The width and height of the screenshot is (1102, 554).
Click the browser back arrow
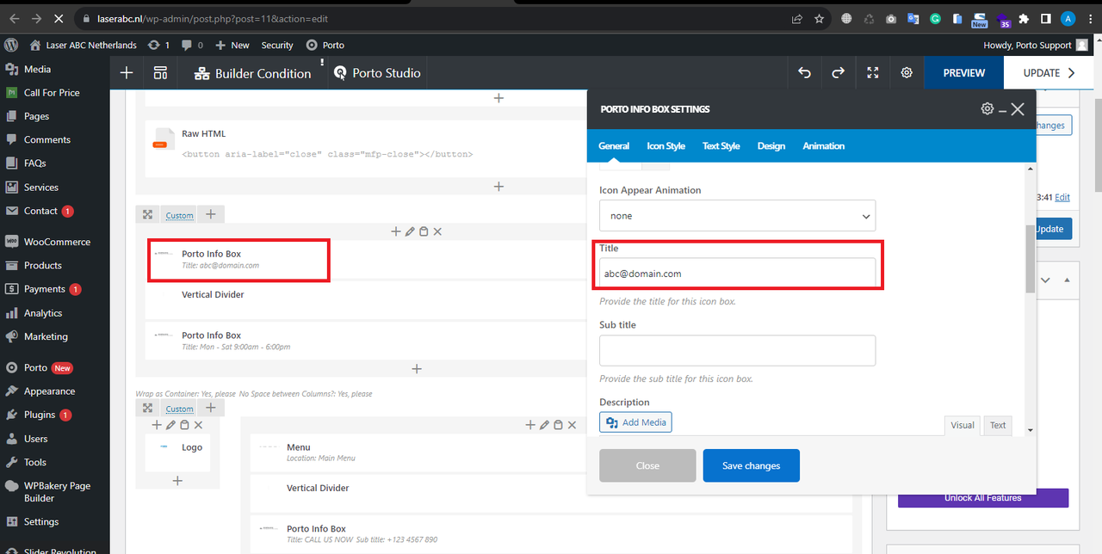coord(14,18)
